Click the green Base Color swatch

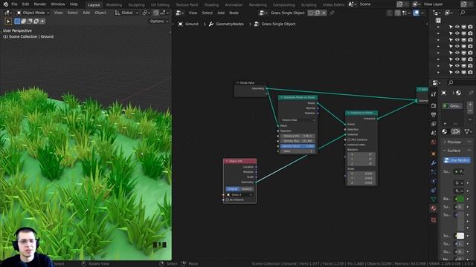460,199
